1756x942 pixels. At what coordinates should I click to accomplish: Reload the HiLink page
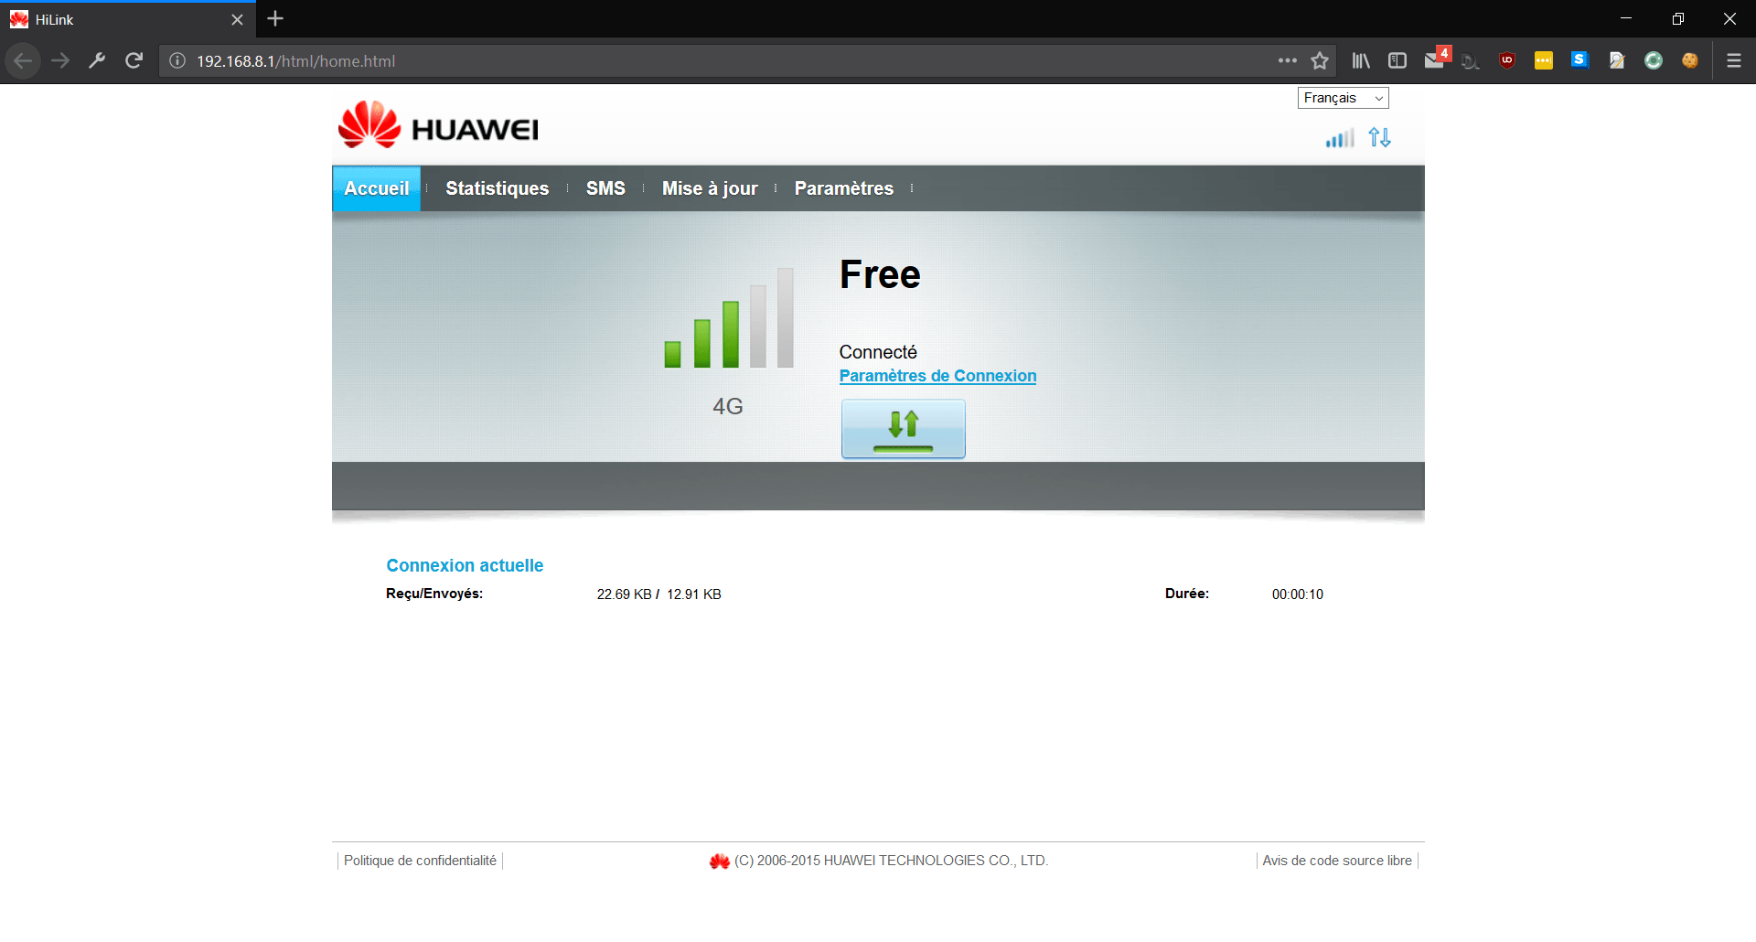(x=134, y=61)
